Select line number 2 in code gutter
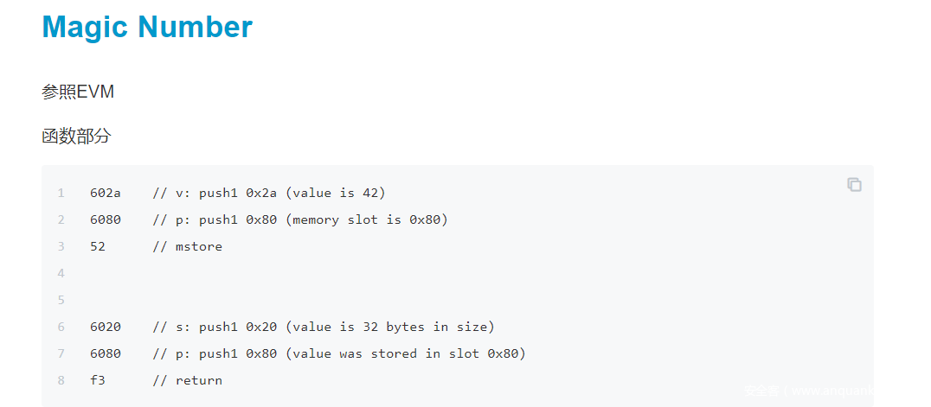 coord(61,219)
